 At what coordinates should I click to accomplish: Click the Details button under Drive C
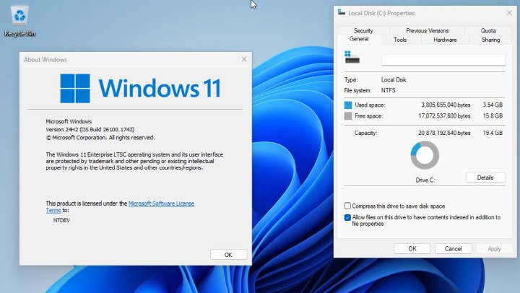pos(485,178)
